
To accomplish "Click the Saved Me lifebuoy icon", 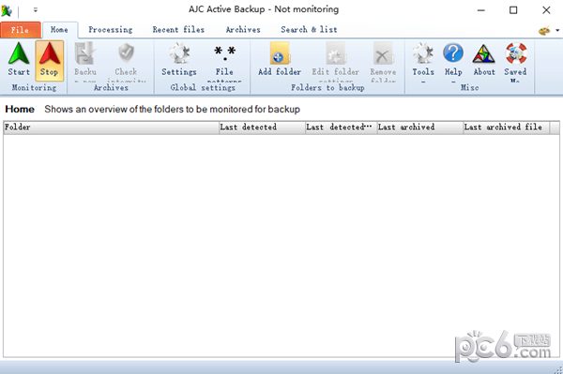I will (x=515, y=60).
